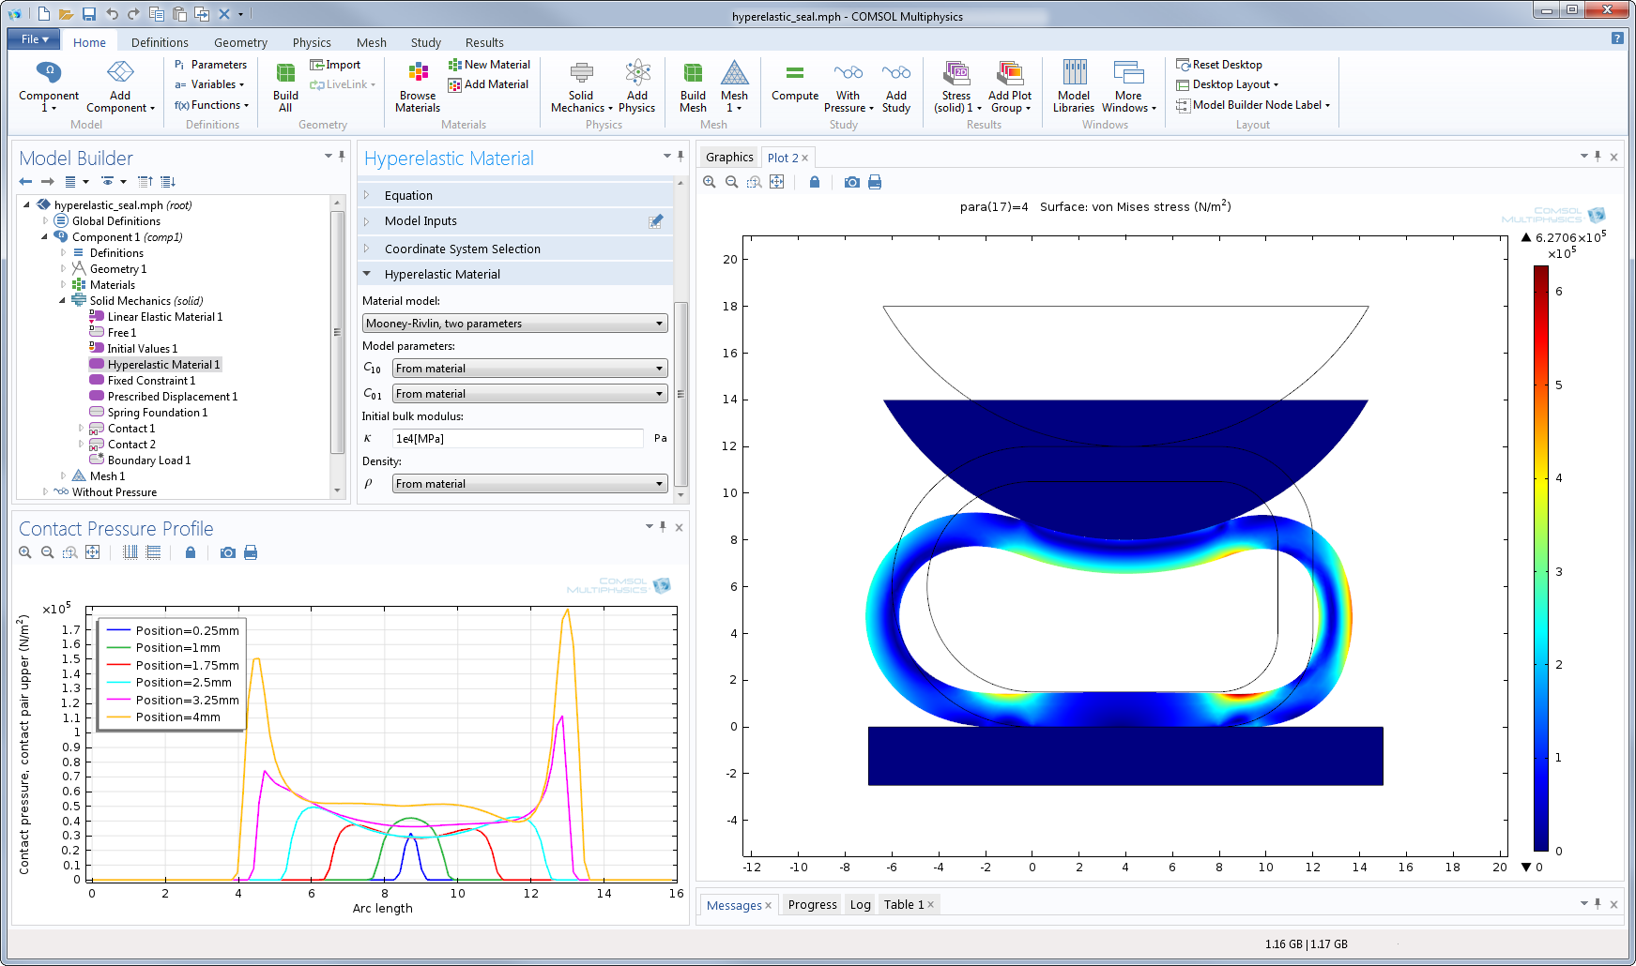Screen dimensions: 1636x966
Task: Click the Parameters button in Definitions group
Action: click(210, 65)
